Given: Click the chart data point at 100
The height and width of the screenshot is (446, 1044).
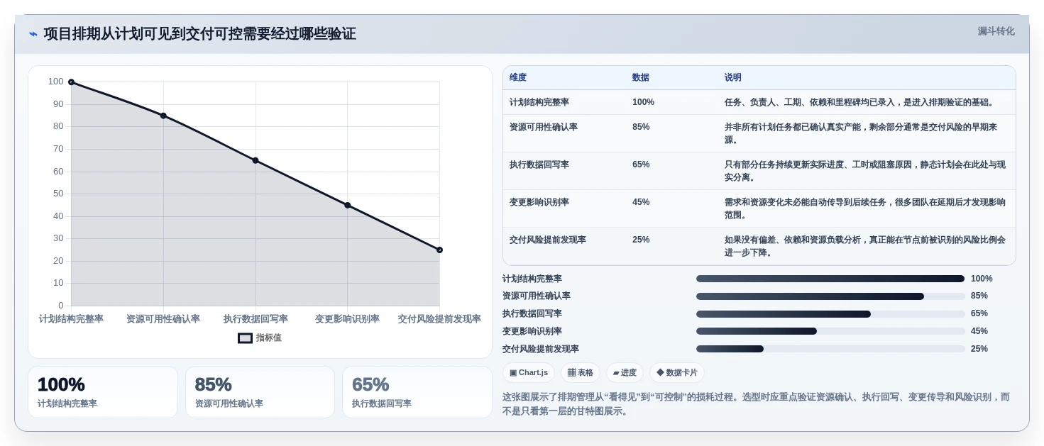Looking at the screenshot, I should tap(71, 82).
